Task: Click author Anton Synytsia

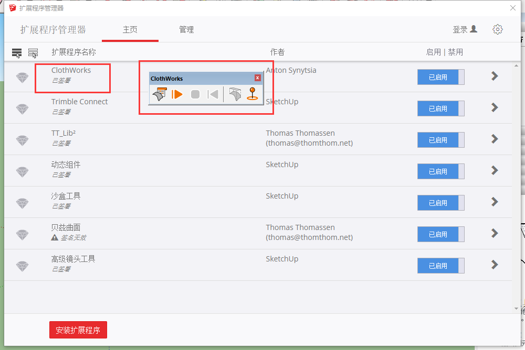Action: point(291,70)
